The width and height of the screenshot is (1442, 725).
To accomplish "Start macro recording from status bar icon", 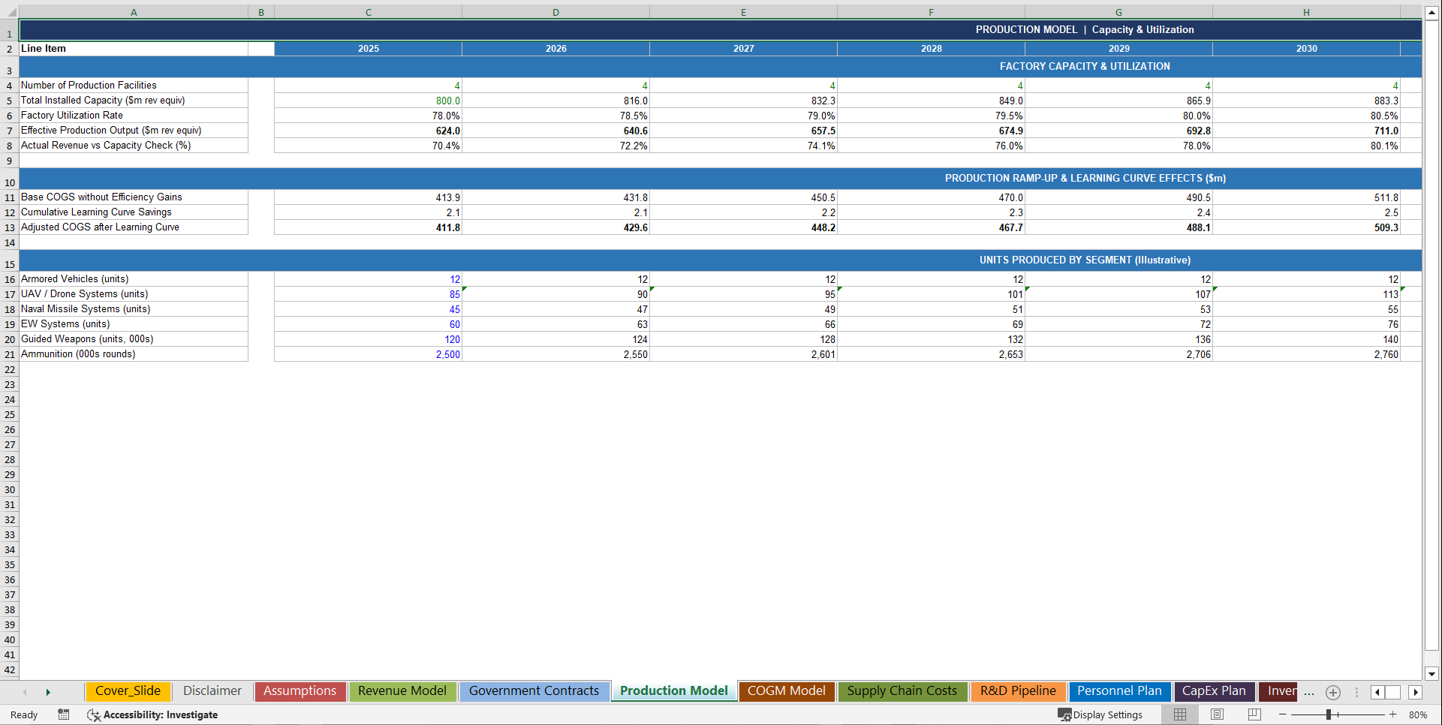I will (x=64, y=714).
